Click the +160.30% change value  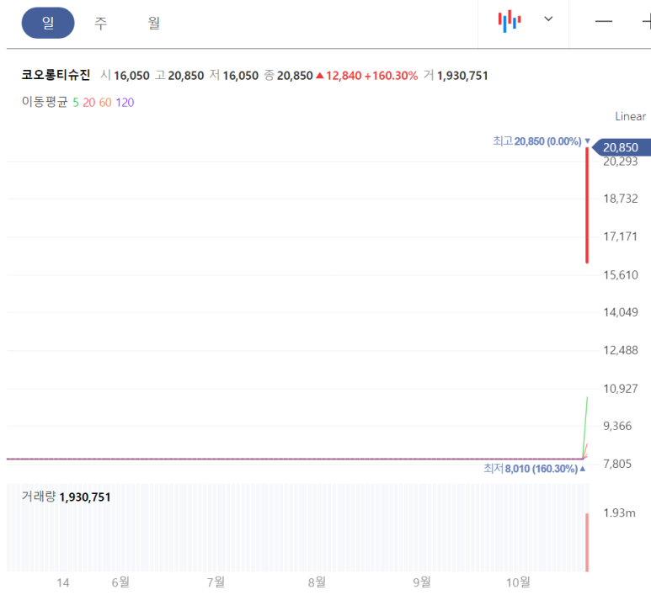tap(391, 76)
